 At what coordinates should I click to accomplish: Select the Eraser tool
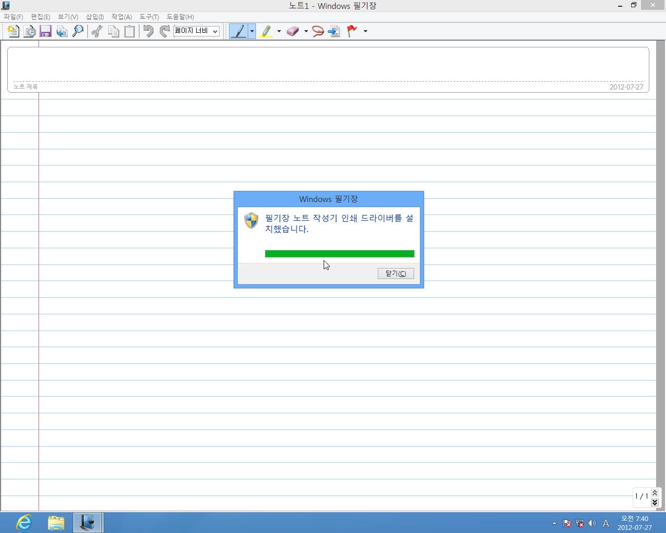[x=293, y=31]
